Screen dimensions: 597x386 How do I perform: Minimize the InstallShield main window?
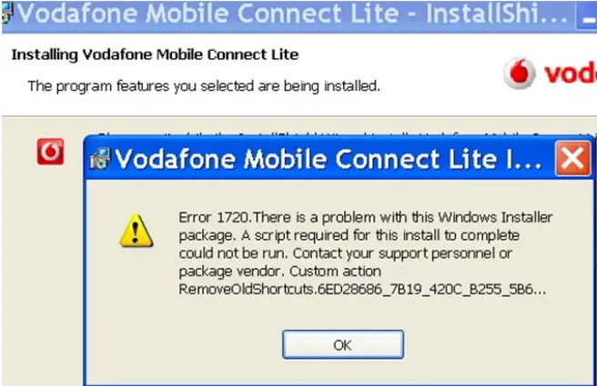[587, 15]
